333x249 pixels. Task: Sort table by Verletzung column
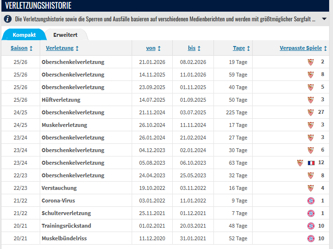coord(60,48)
